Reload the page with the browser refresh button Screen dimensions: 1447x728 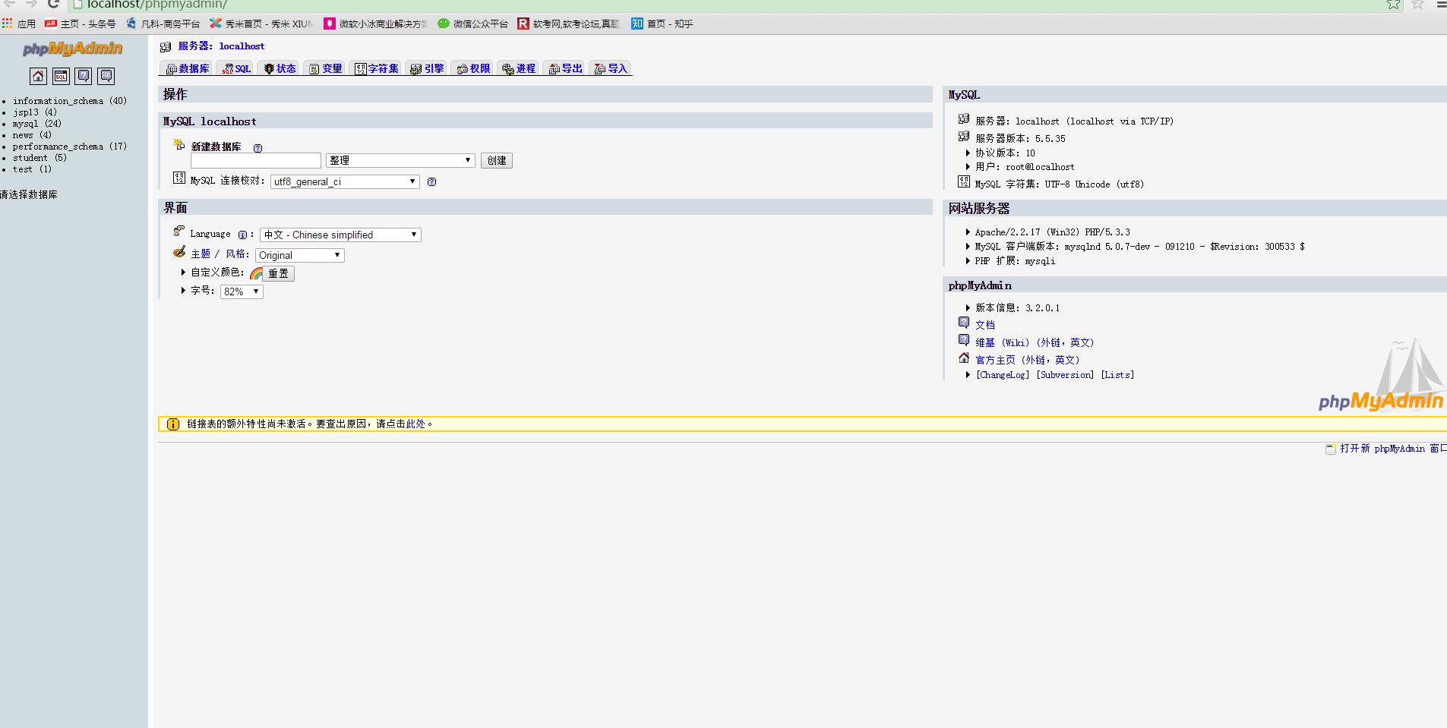[53, 5]
